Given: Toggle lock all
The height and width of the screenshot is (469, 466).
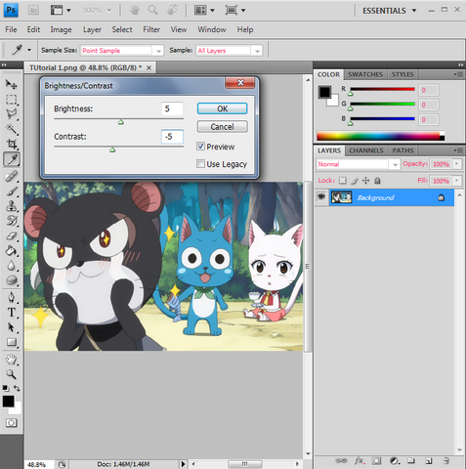Looking at the screenshot, I should click(x=377, y=181).
